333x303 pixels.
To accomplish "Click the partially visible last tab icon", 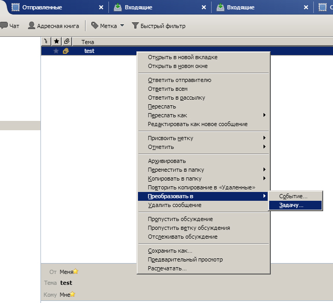I will tap(323, 7).
